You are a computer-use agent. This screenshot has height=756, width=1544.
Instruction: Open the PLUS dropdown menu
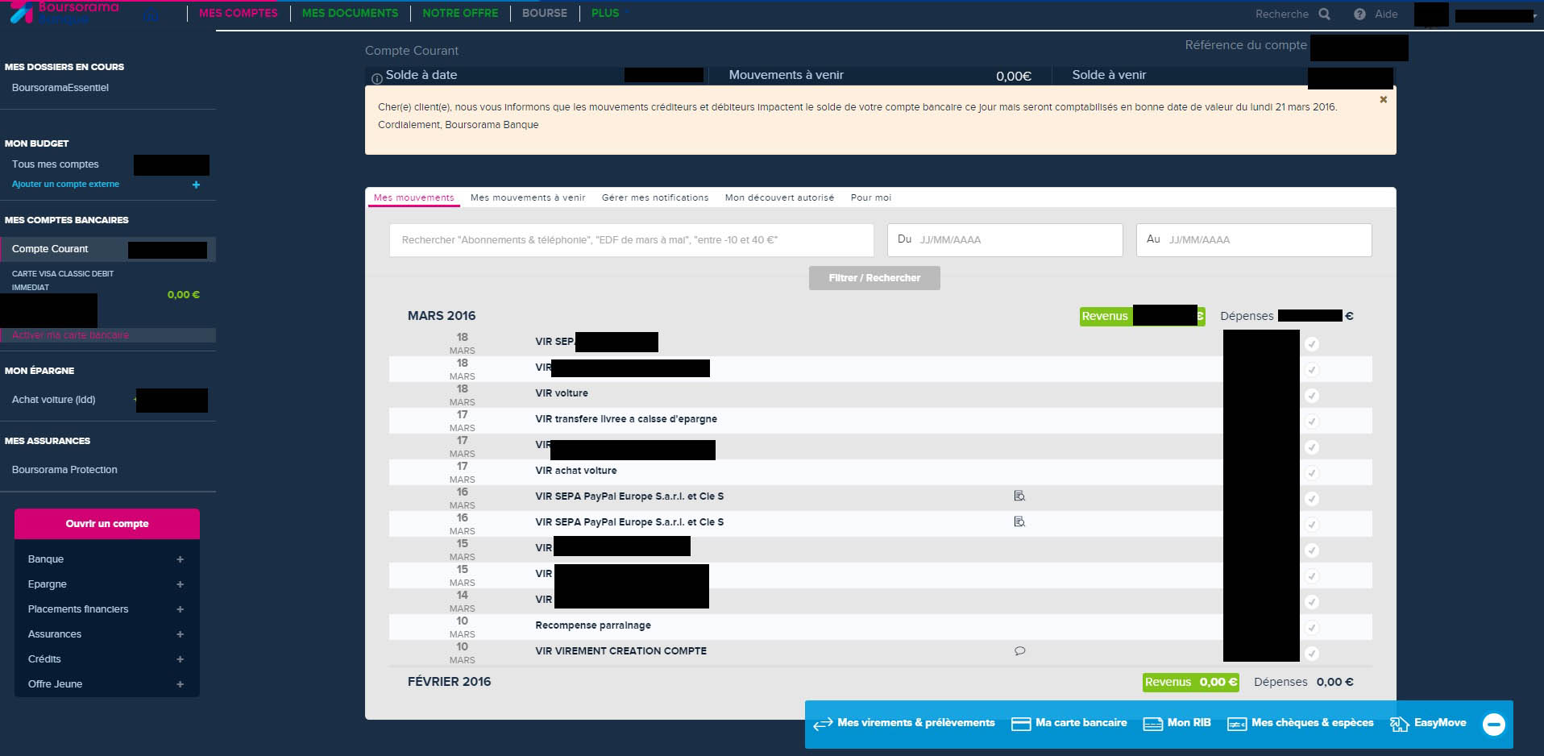[x=609, y=13]
